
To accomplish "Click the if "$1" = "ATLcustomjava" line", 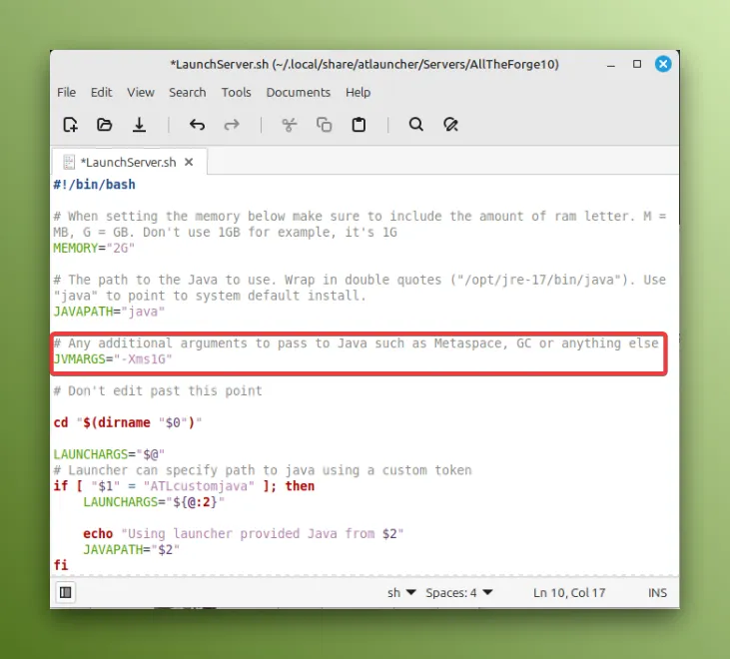I will point(184,486).
